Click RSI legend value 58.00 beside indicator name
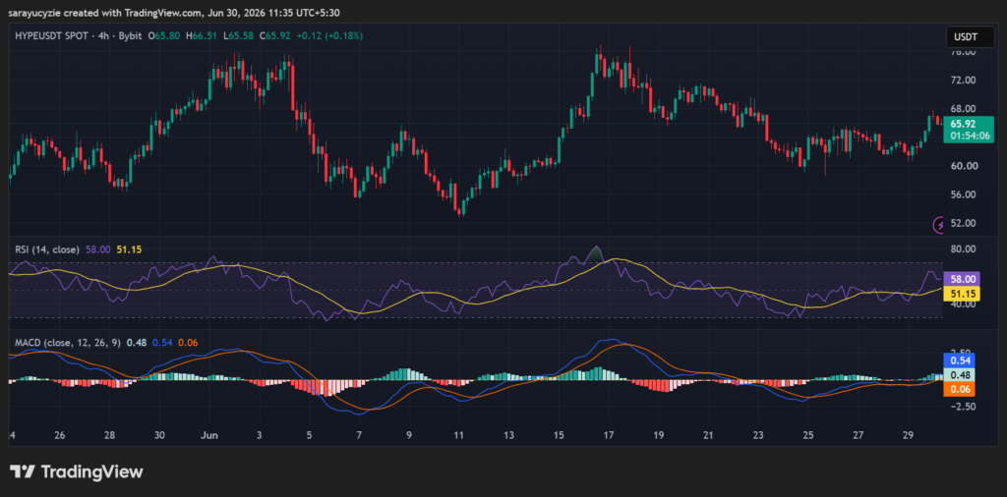Viewport: 1007px width, 497px height. tap(97, 249)
